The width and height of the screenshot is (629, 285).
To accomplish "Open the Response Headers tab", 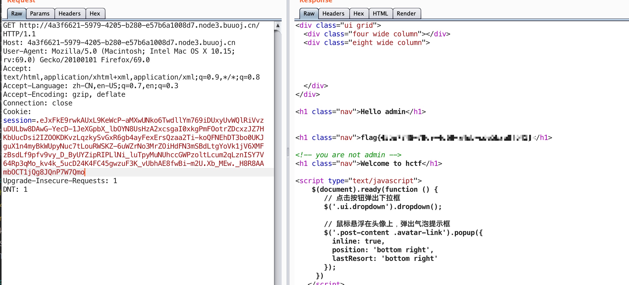I will 333,13.
